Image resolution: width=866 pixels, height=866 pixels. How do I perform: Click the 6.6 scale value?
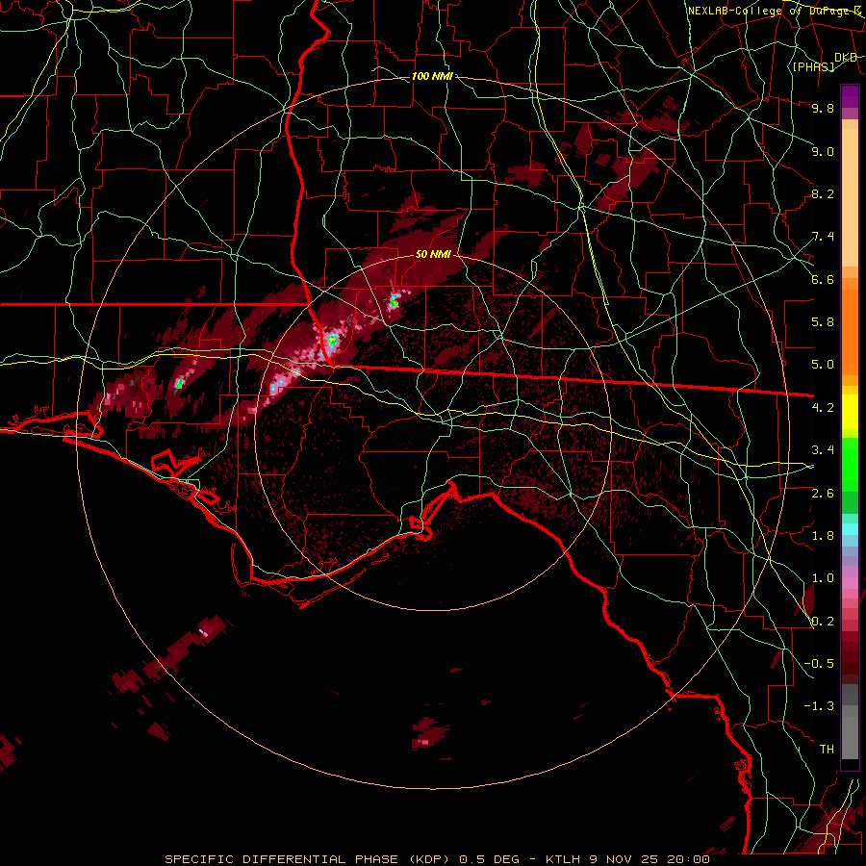[823, 279]
